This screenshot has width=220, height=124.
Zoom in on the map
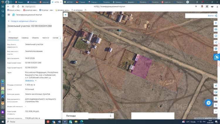pos(216,105)
